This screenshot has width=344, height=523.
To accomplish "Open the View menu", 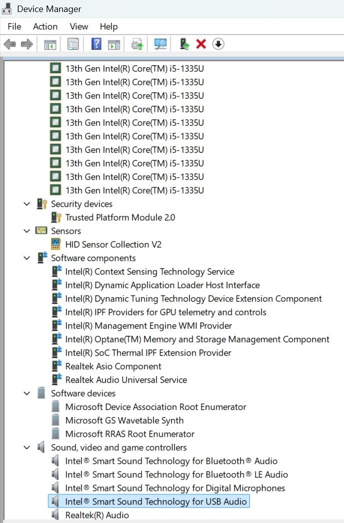I will [79, 27].
